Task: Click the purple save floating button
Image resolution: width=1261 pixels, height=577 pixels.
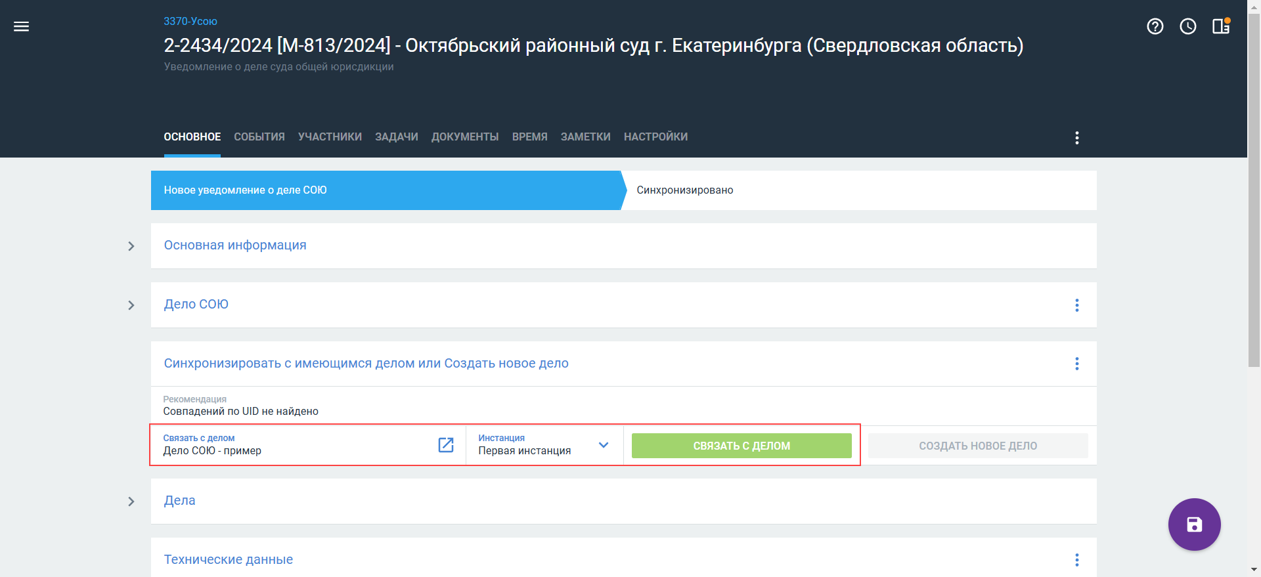Action: (1194, 524)
